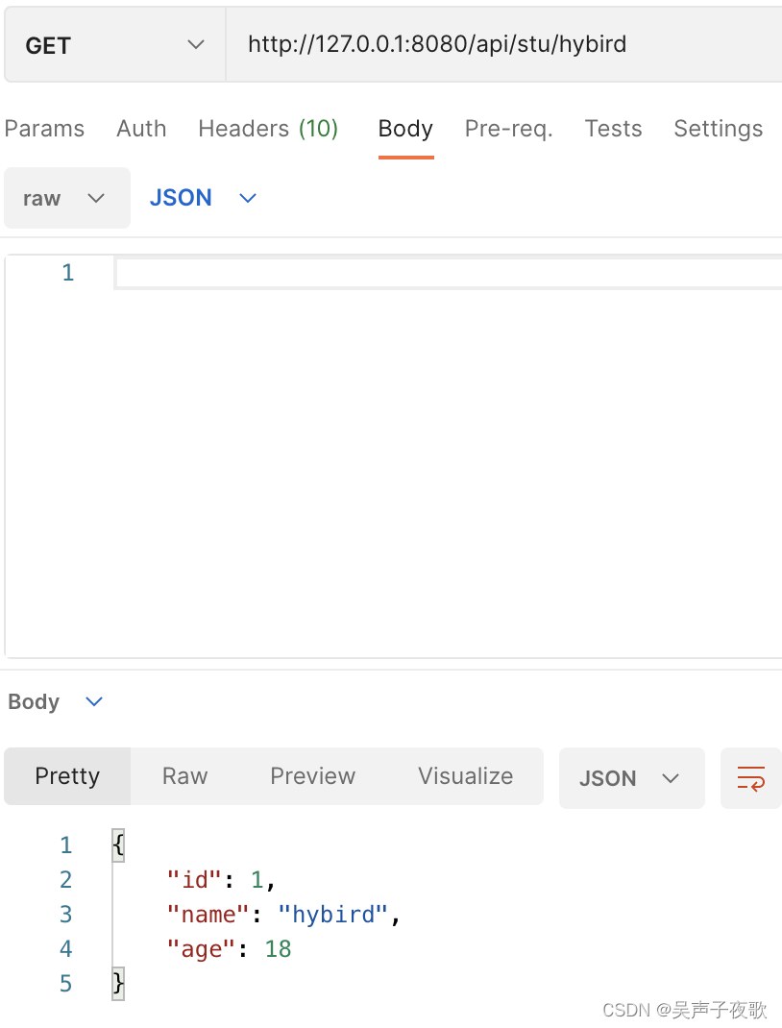Select the Raw response view
Image resolution: width=782 pixels, height=1028 pixels.
(x=184, y=776)
